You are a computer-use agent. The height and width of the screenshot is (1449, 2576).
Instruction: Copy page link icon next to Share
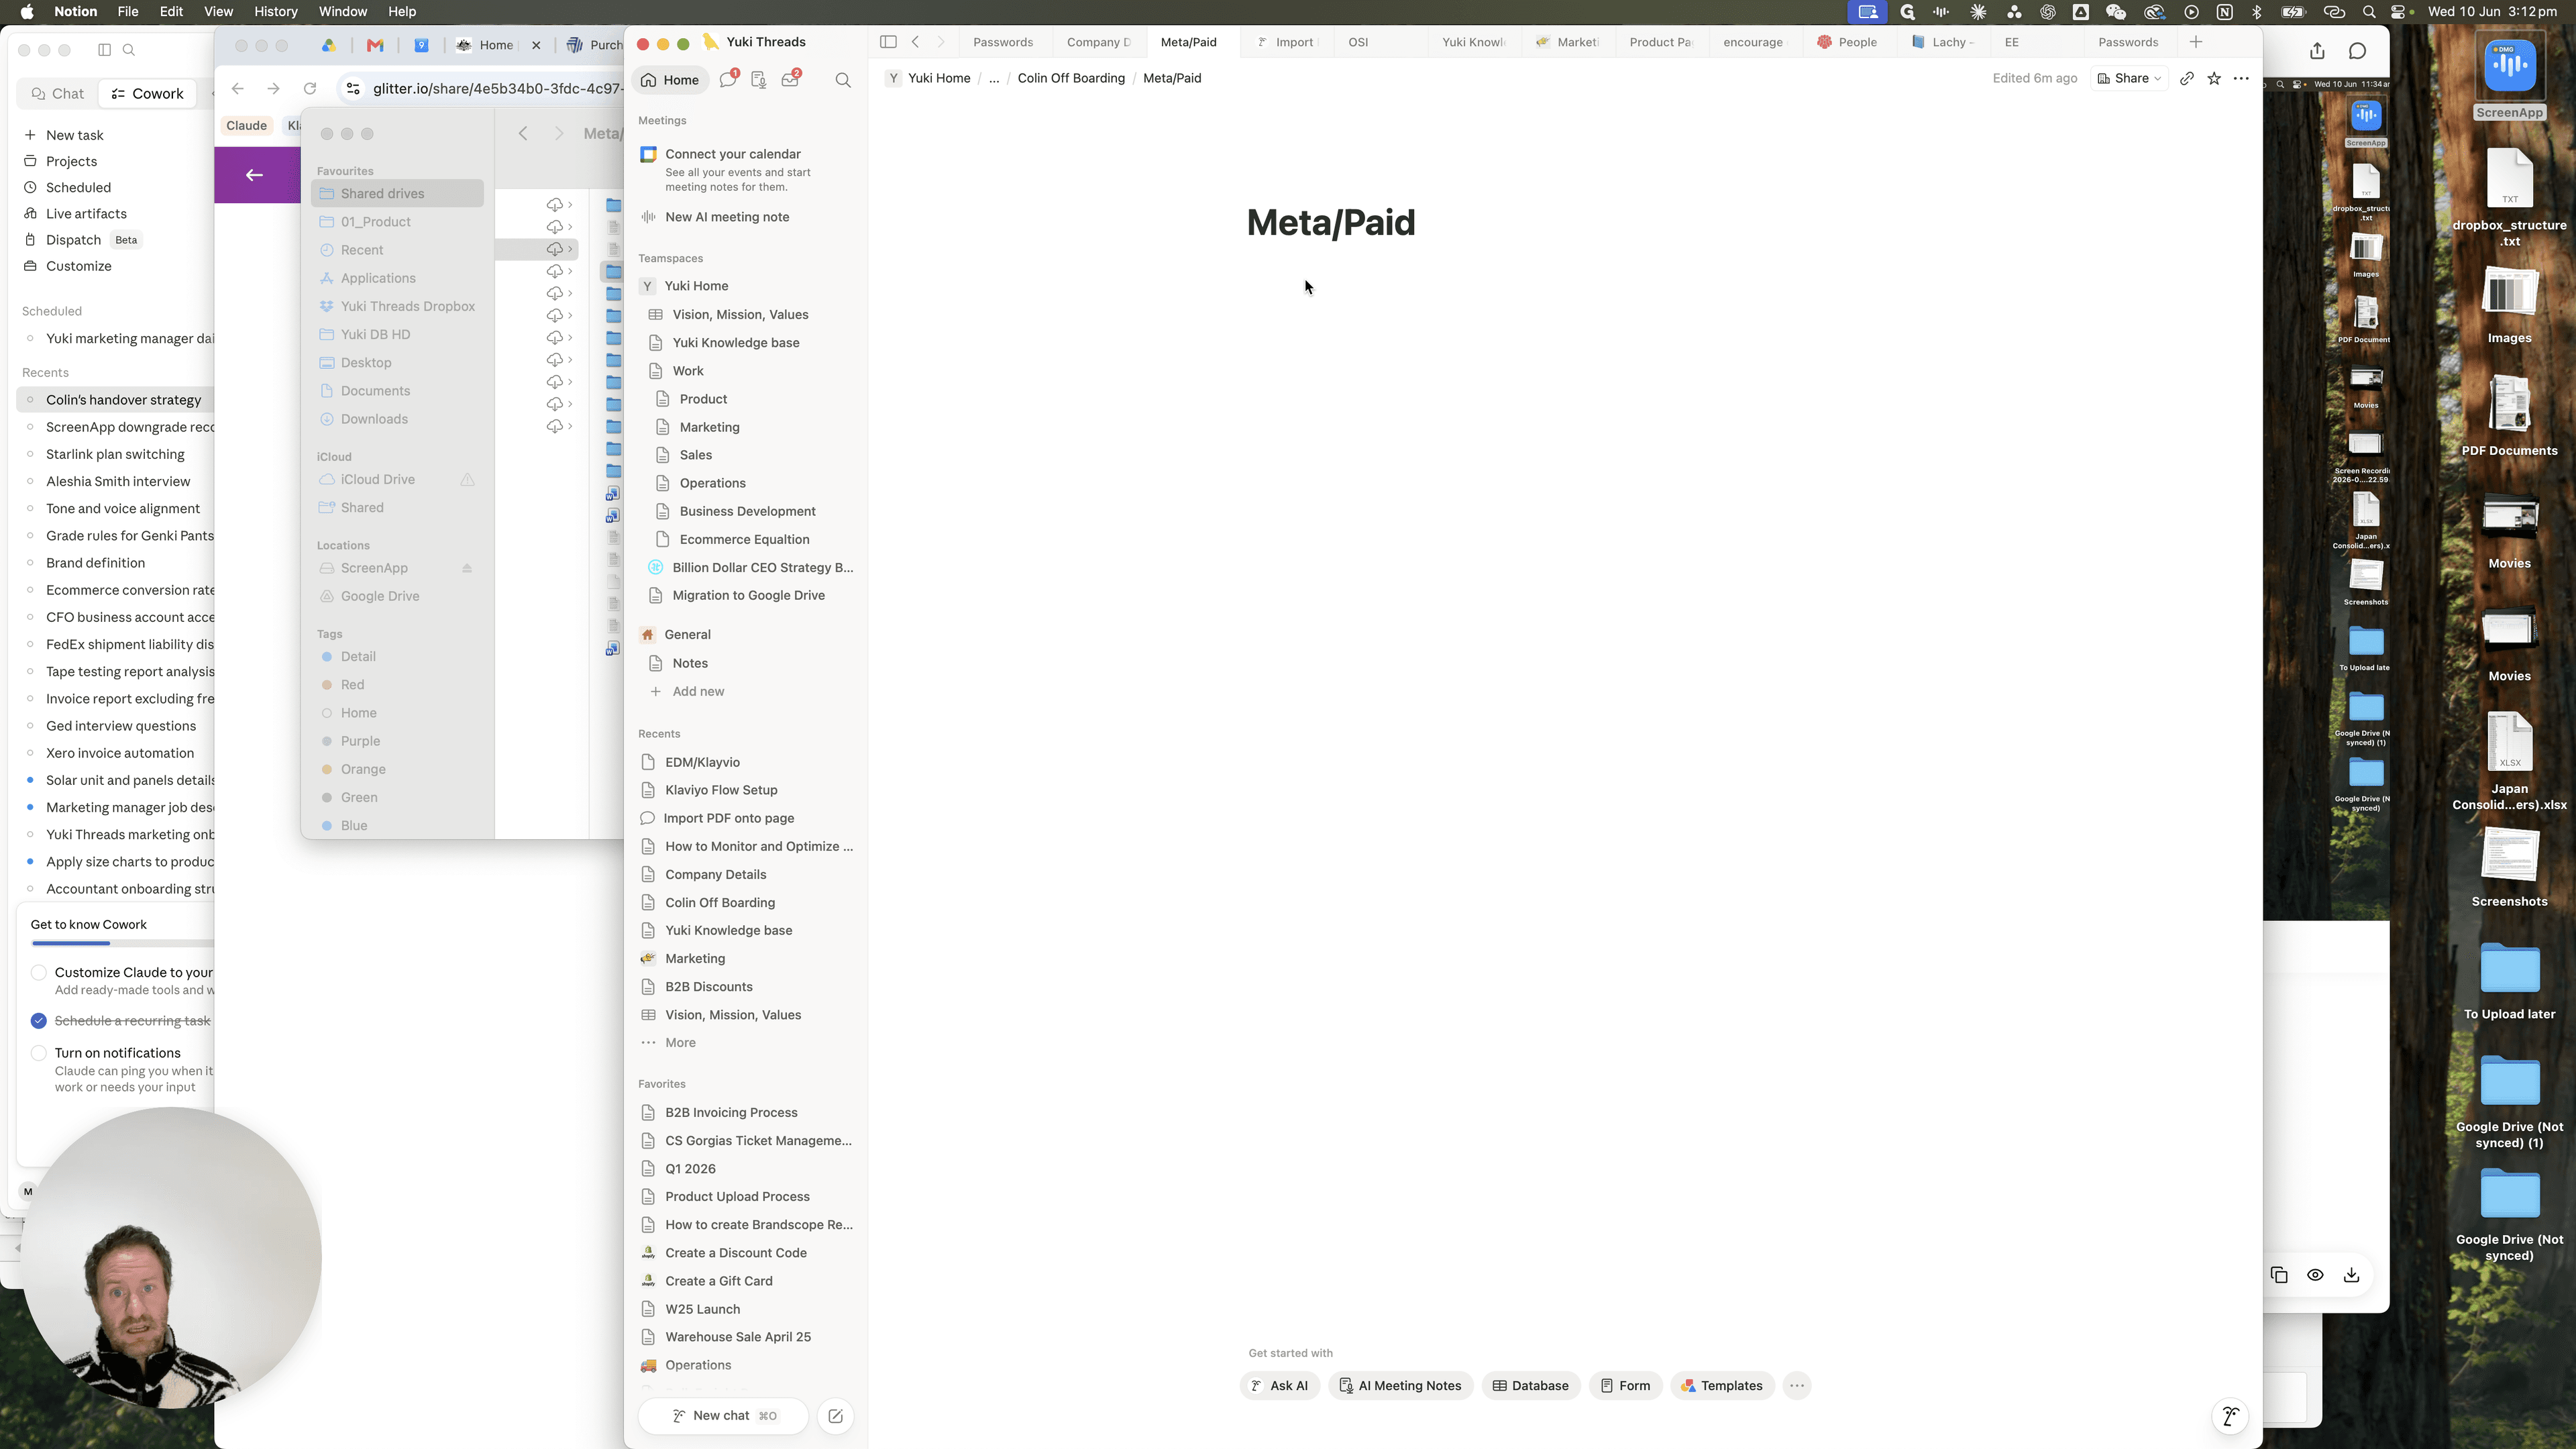pos(2187,78)
